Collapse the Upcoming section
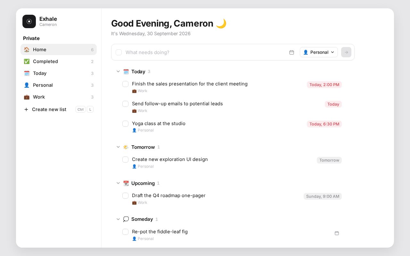Image resolution: width=410 pixels, height=256 pixels. tap(118, 183)
